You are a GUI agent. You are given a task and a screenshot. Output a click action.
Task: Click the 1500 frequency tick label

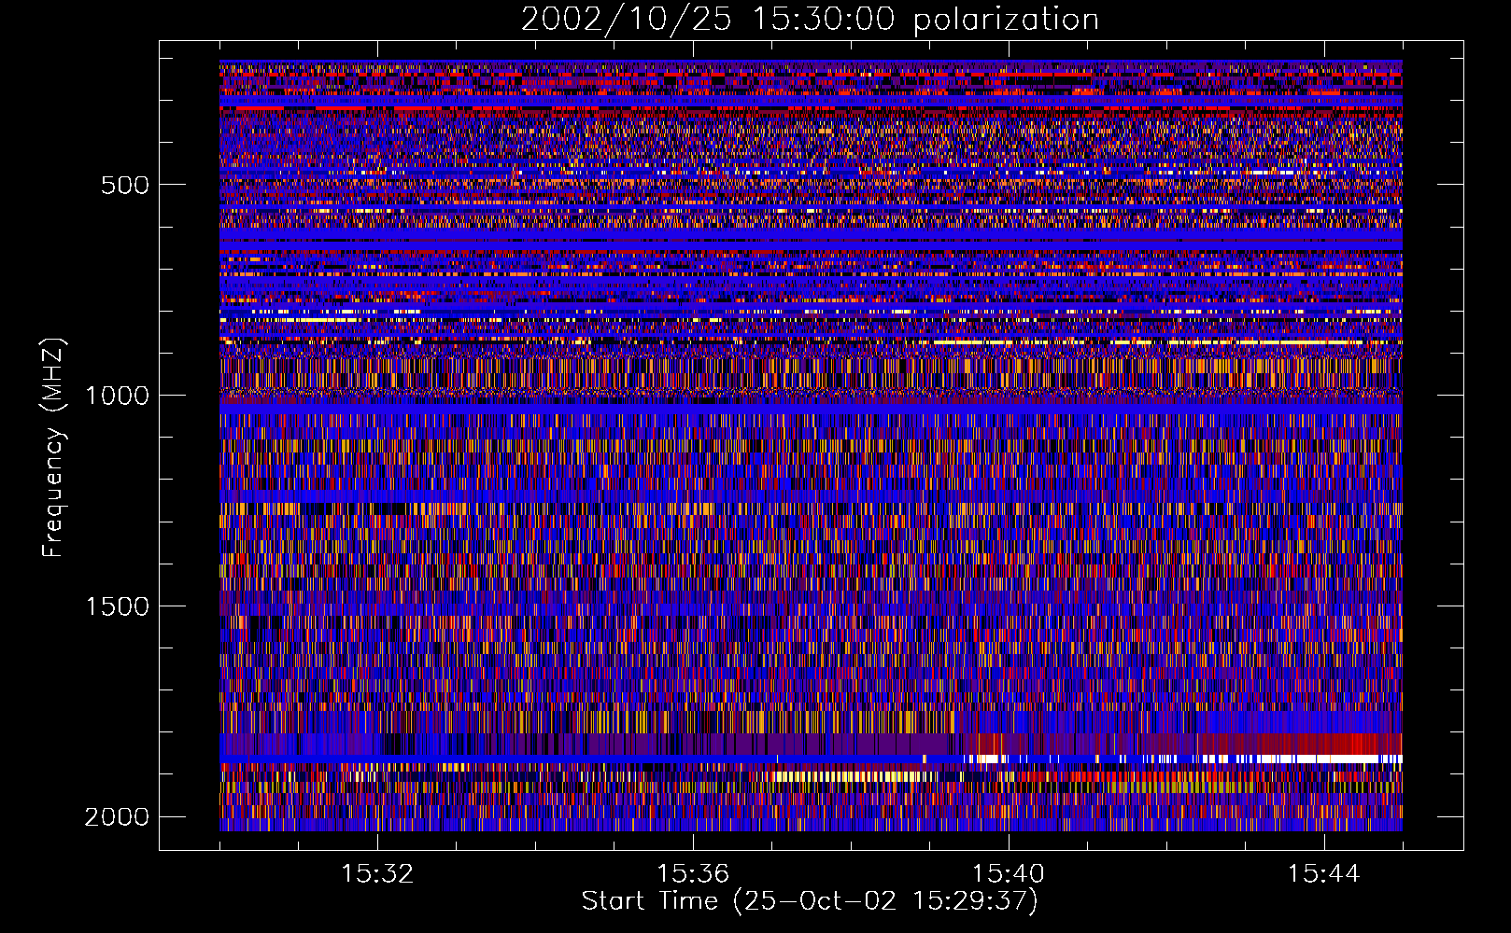(117, 606)
